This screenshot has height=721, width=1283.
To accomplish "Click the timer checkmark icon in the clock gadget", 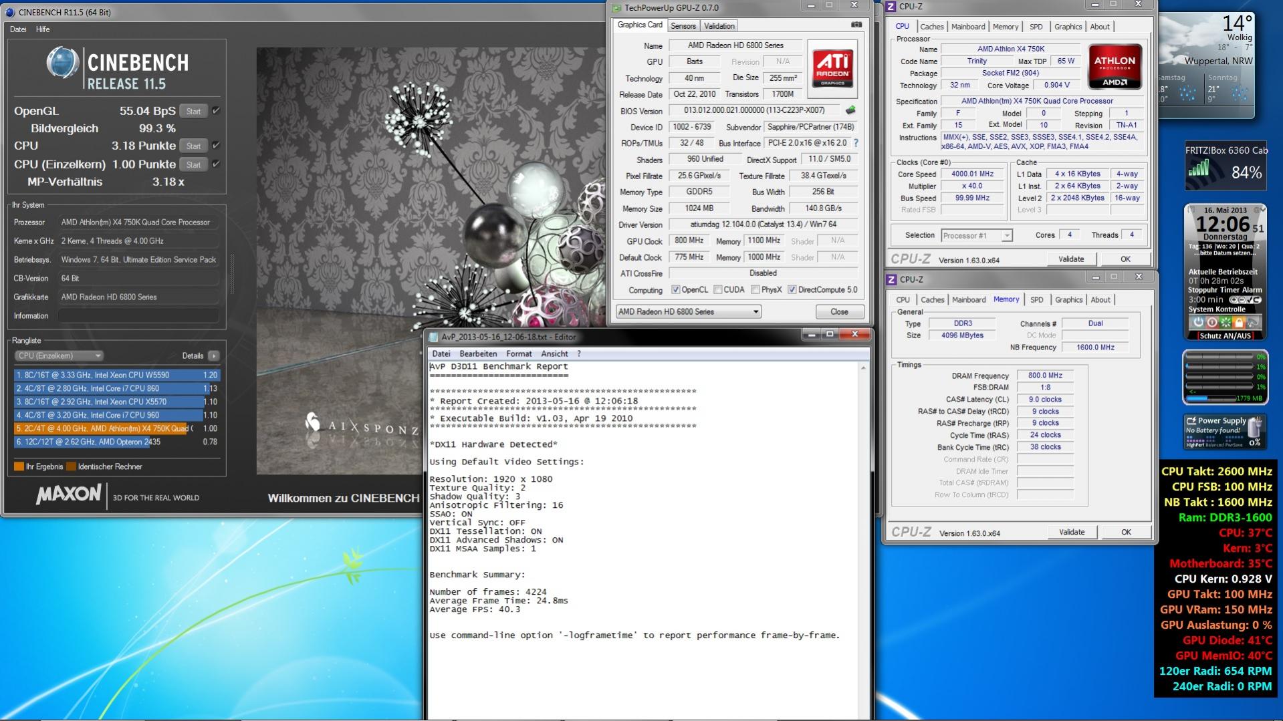I will 1248,300.
